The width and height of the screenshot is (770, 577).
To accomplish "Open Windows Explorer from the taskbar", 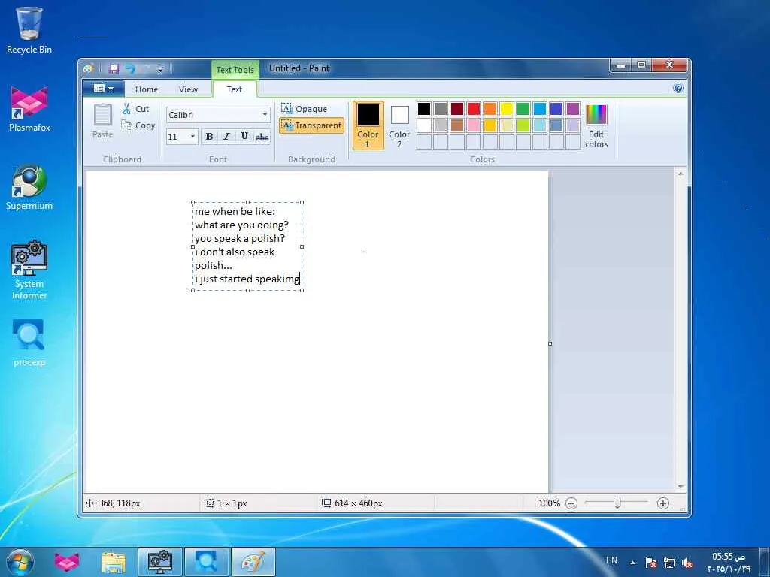I will coord(114,562).
